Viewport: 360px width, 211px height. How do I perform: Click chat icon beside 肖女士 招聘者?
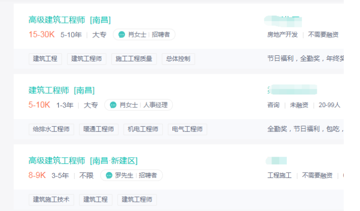click(122, 34)
